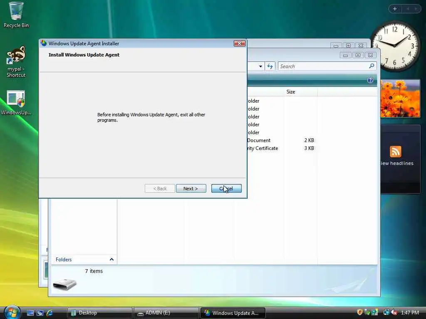The width and height of the screenshot is (426, 319).
Task: Click Show Desktop in Quick Launch
Action: [x=30, y=313]
